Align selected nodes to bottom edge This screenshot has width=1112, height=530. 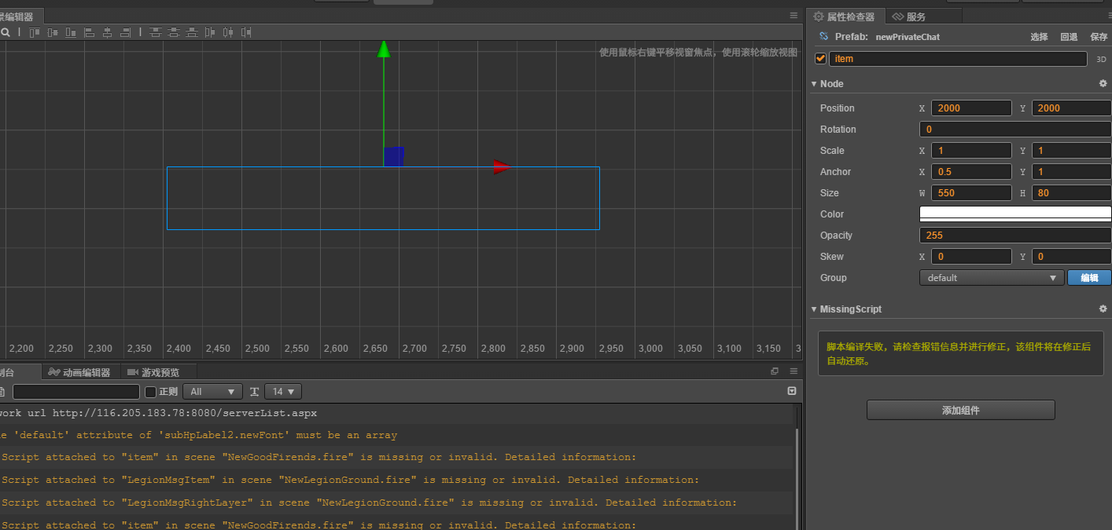(x=71, y=32)
